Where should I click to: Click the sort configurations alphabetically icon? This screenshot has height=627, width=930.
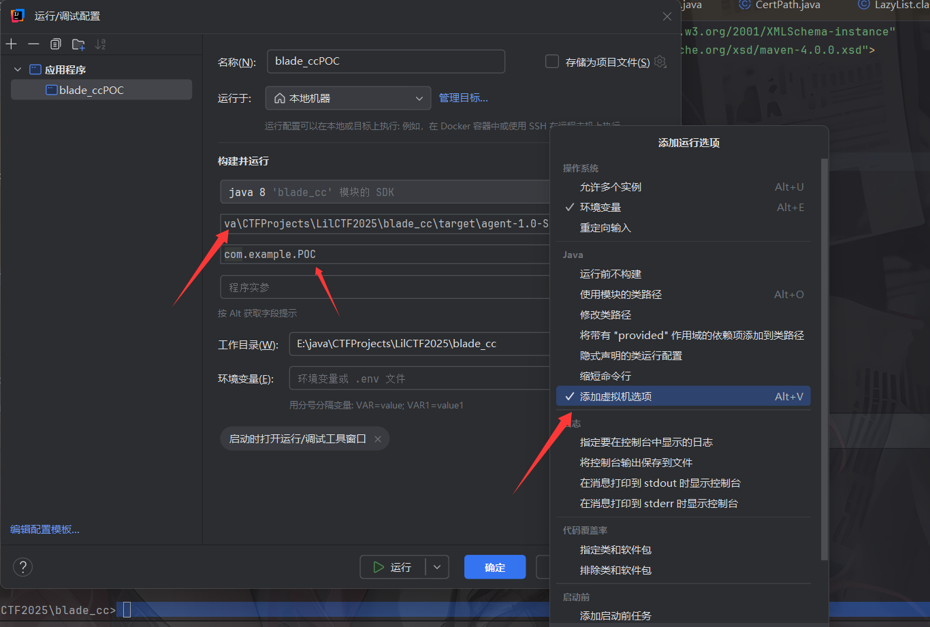pyautogui.click(x=101, y=44)
